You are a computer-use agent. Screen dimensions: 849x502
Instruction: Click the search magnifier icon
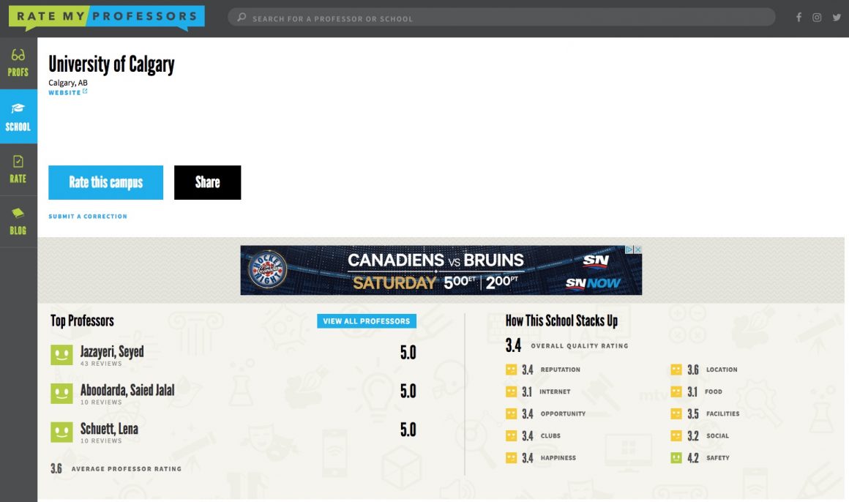tap(242, 18)
